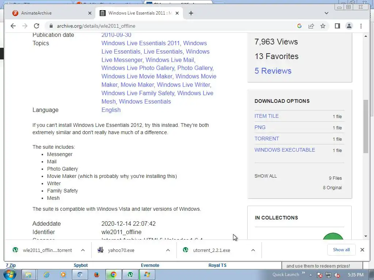Image resolution: width=374 pixels, height=280 pixels.
Task: Open the Windows Live Mail topic link
Action: click(170, 60)
